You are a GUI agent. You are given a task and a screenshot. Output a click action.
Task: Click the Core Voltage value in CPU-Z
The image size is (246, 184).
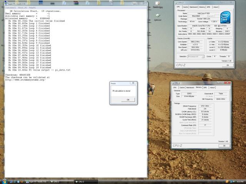click(214, 21)
